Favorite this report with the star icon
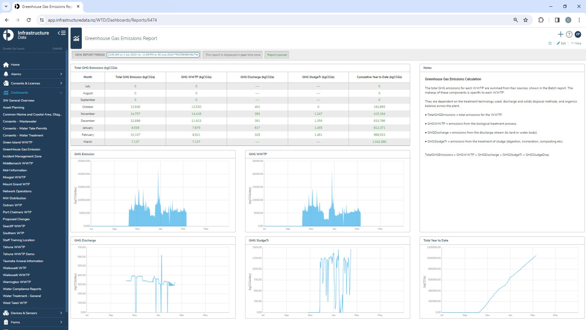 550,43
